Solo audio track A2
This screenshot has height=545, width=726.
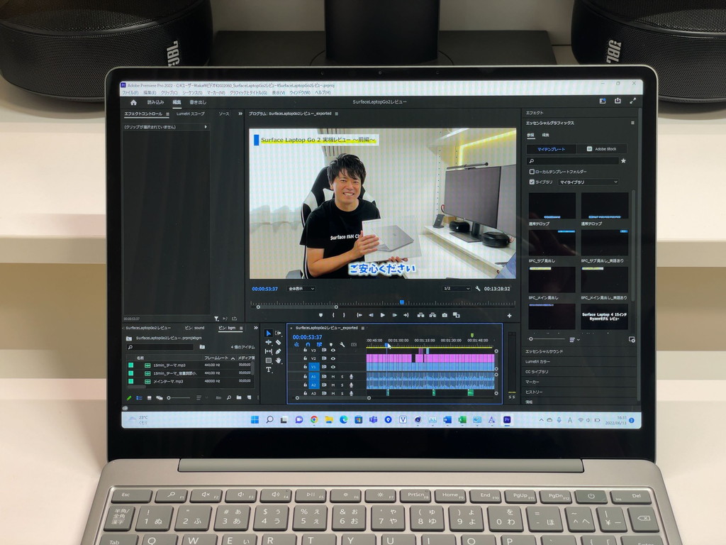click(342, 385)
